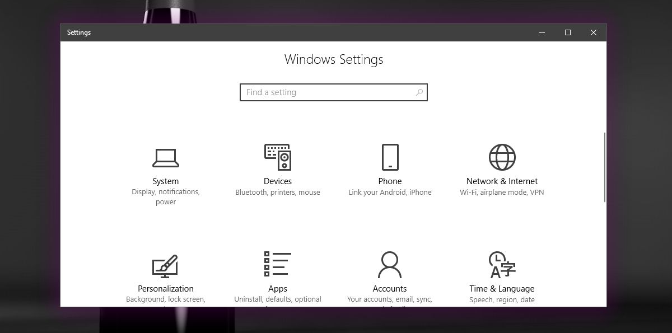
Task: Open the Devices keyboard and speaker icon
Action: 278,157
